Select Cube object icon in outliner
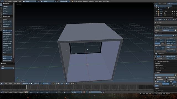 158,13
